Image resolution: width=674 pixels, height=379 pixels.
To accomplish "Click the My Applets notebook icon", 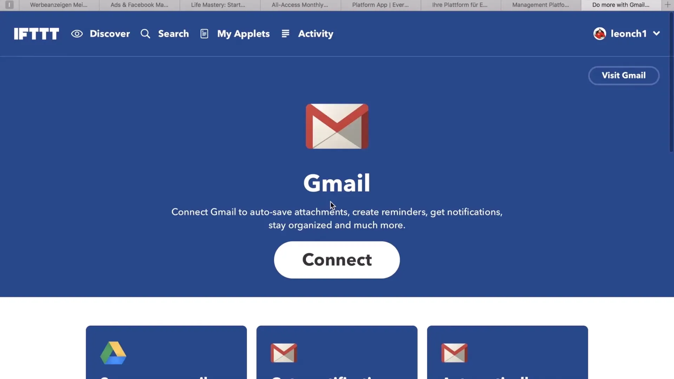I will click(x=205, y=33).
